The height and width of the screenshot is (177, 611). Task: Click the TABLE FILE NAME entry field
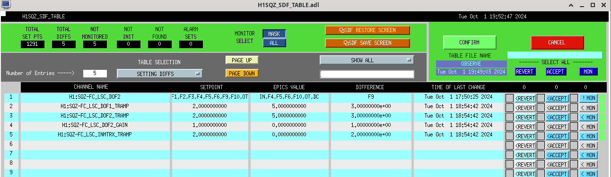click(555, 55)
